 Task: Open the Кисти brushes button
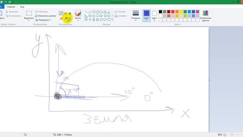tap(78, 15)
